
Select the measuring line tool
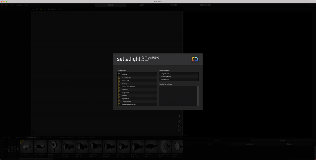click(x=45, y=9)
